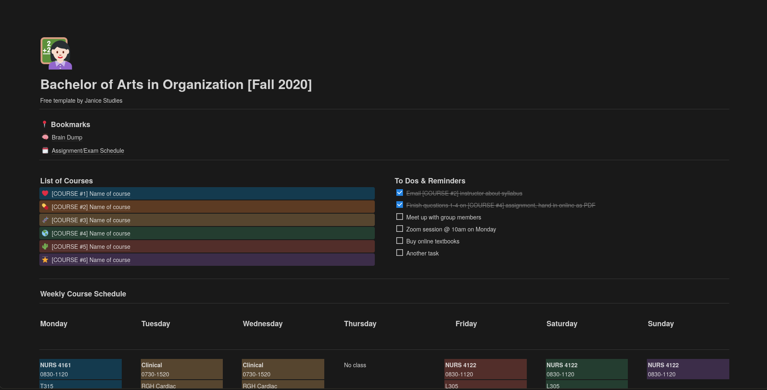The image size is (767, 390).
Task: Open the Assignment/Exam Schedule link
Action: click(88, 151)
